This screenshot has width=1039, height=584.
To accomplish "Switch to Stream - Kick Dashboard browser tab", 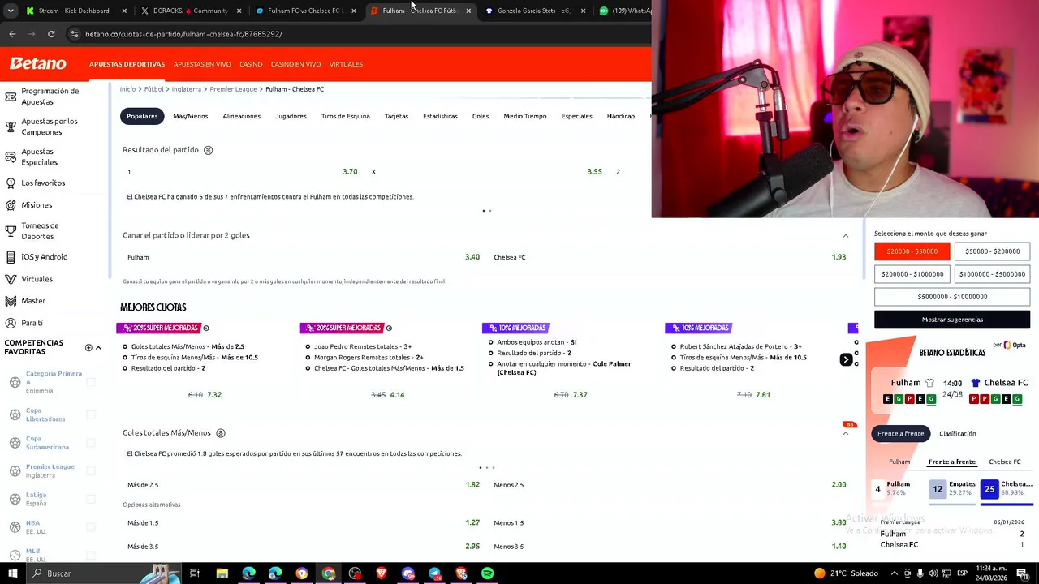I will (74, 11).
